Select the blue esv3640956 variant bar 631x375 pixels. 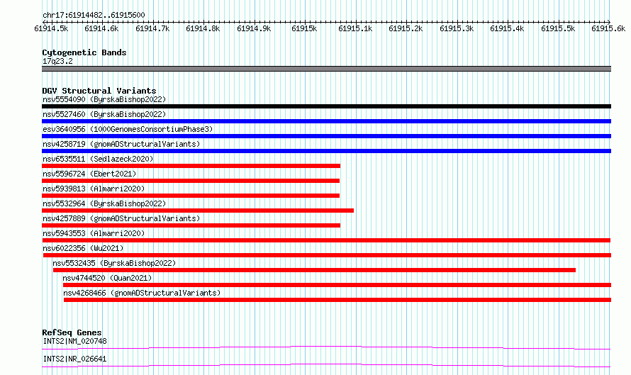click(326, 136)
